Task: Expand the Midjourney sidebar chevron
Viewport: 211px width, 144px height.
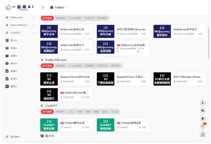Action: pyautogui.click(x=34, y=17)
